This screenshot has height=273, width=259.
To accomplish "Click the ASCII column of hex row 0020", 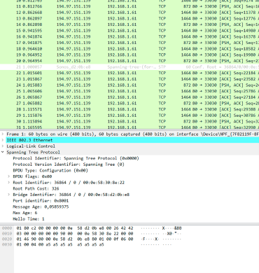I will click(161, 239).
